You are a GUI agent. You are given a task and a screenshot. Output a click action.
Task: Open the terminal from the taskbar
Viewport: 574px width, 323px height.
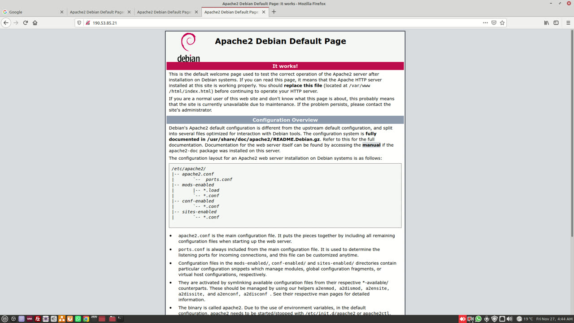tap(120, 319)
